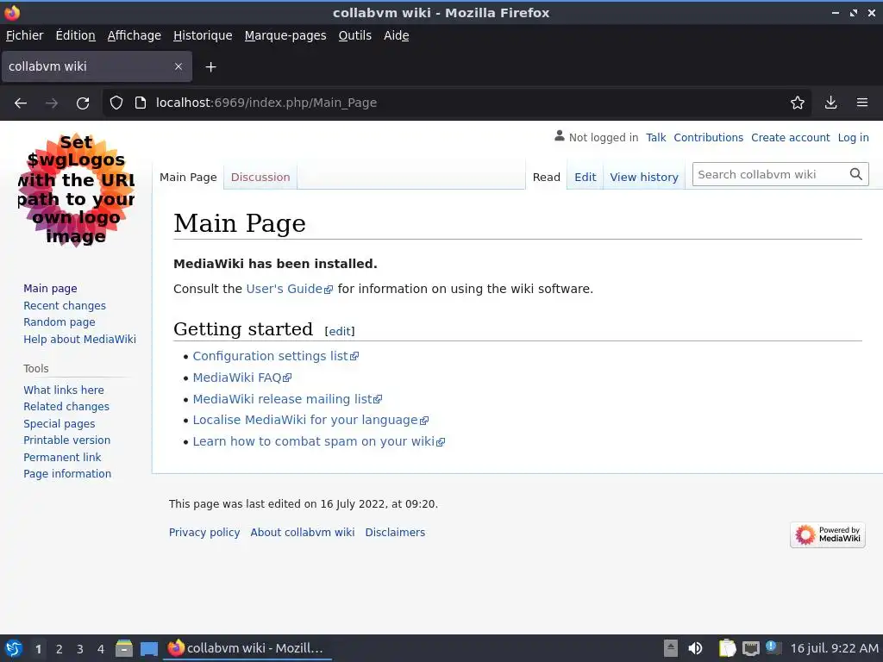Image resolution: width=883 pixels, height=662 pixels.
Task: Click the update notification tray icon
Action: pyautogui.click(x=773, y=647)
